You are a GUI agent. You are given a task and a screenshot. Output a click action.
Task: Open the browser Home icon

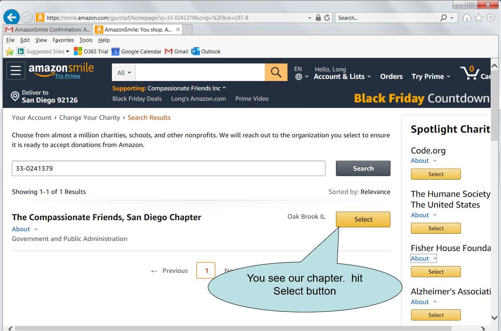coord(467,18)
